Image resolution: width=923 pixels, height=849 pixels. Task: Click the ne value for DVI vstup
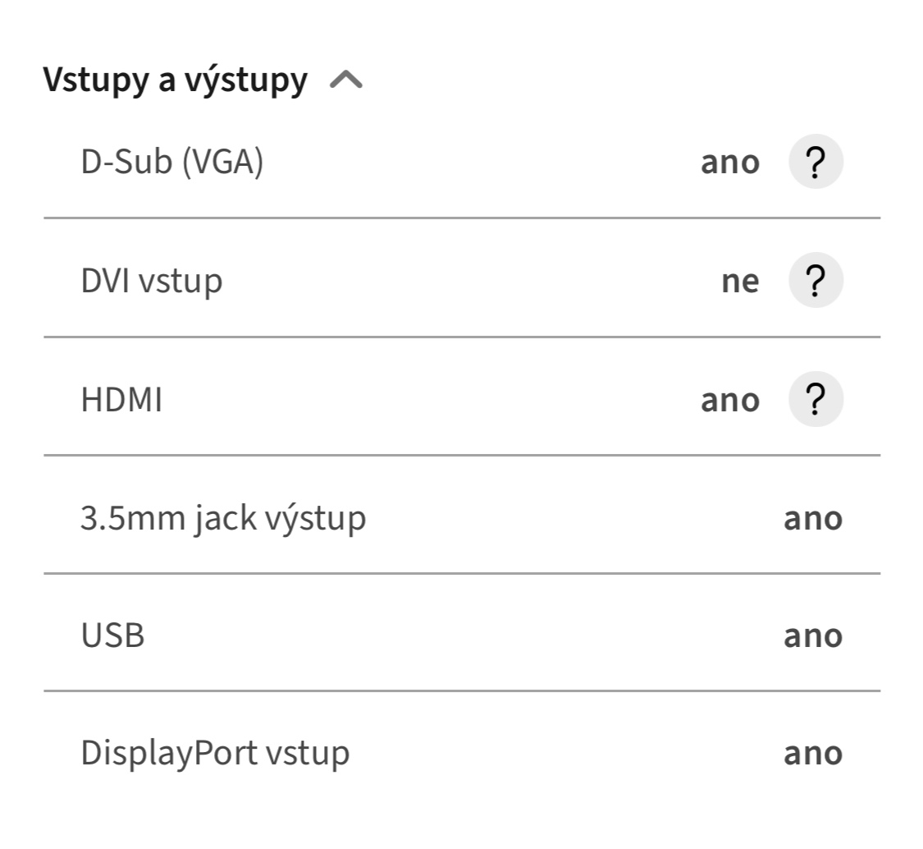point(740,281)
